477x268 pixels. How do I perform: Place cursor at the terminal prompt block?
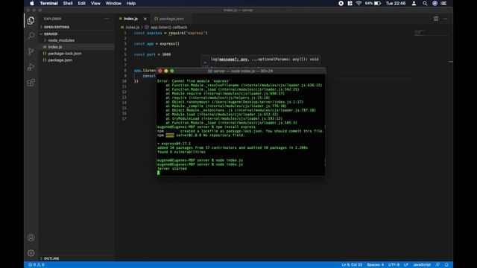pos(158,173)
